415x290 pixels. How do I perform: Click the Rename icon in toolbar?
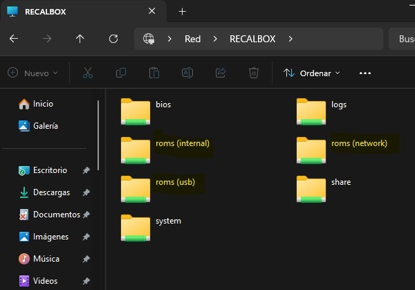coord(187,73)
